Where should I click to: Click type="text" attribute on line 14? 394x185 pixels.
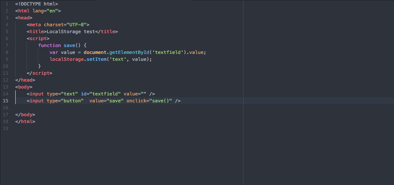62,94
